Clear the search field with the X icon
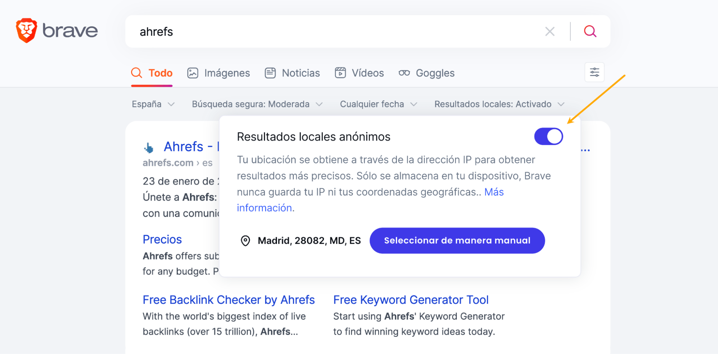Screen dimensions: 718x354 [x=550, y=31]
